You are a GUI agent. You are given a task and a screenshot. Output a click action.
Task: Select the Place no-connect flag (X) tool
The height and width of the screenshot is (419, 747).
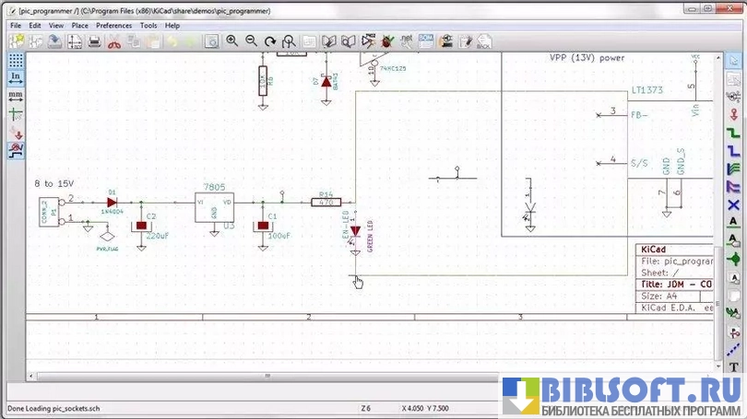734,204
